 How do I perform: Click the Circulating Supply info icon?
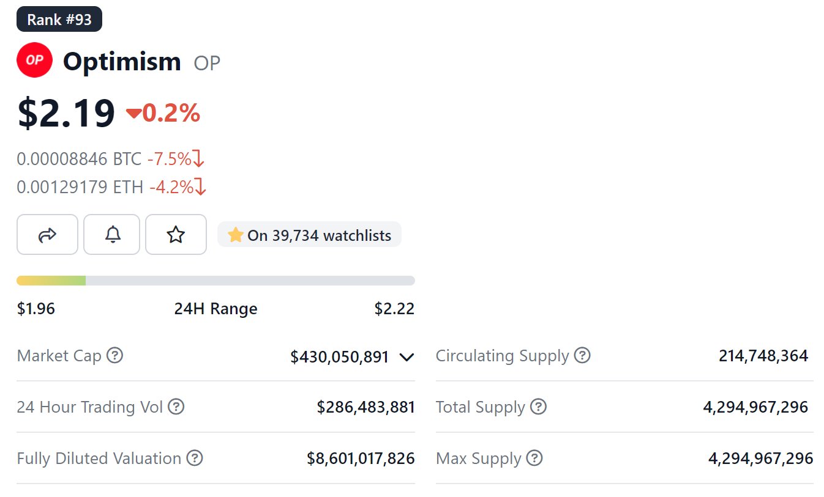(582, 355)
